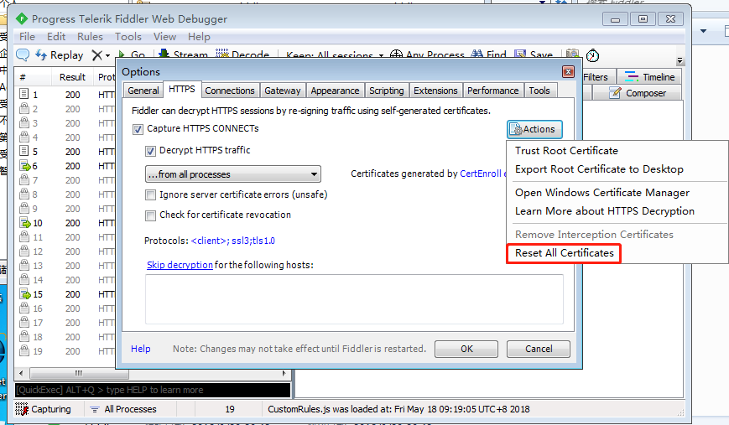The width and height of the screenshot is (729, 425).
Task: Click the Cancel button
Action: [x=539, y=349]
